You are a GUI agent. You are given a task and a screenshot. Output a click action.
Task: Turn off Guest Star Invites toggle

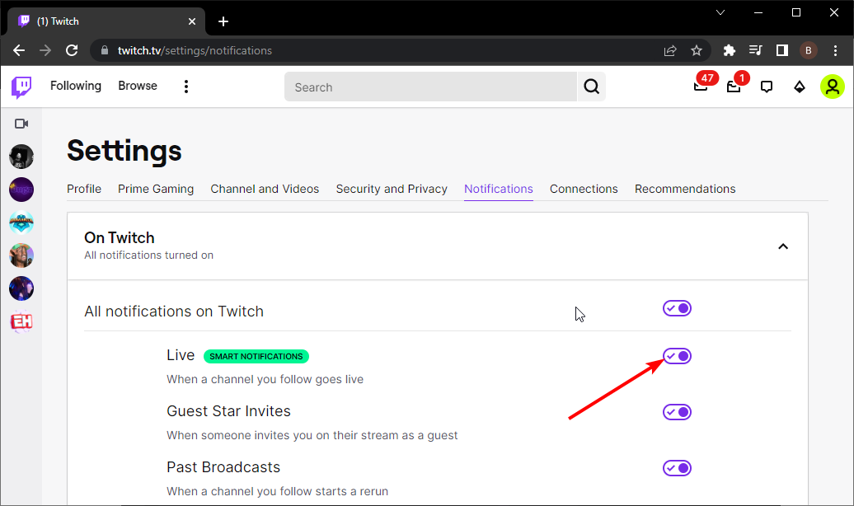pos(677,412)
